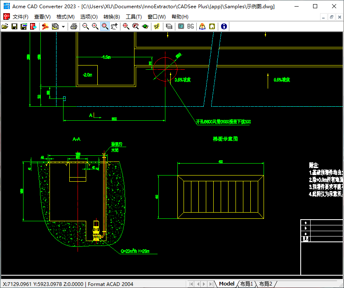Click the -1.5m dimension label
Image resolution: width=344 pixels, height=288 pixels.
[x=106, y=57]
